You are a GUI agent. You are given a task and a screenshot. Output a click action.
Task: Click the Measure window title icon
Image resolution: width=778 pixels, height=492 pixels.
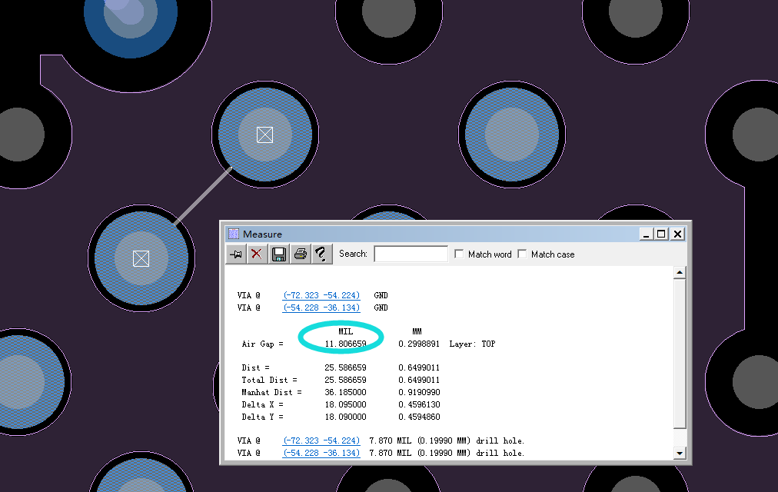233,234
